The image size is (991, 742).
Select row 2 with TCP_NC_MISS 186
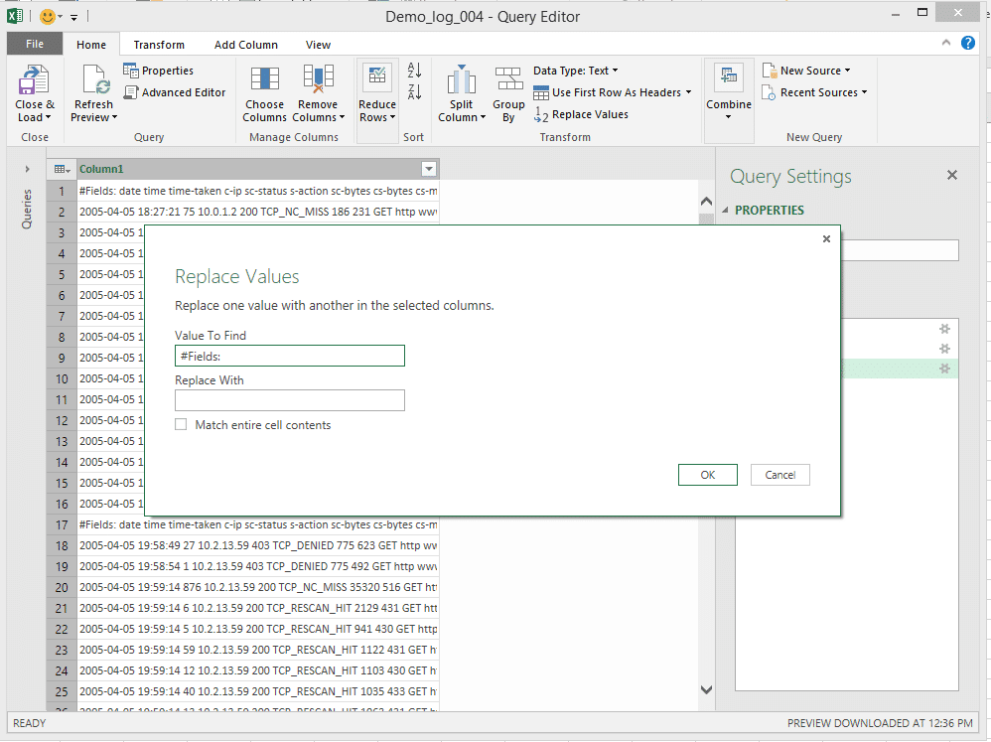click(x=258, y=212)
